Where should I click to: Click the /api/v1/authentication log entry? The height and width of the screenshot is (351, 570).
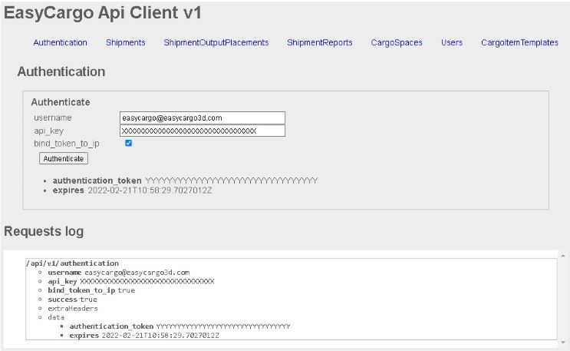(72, 263)
